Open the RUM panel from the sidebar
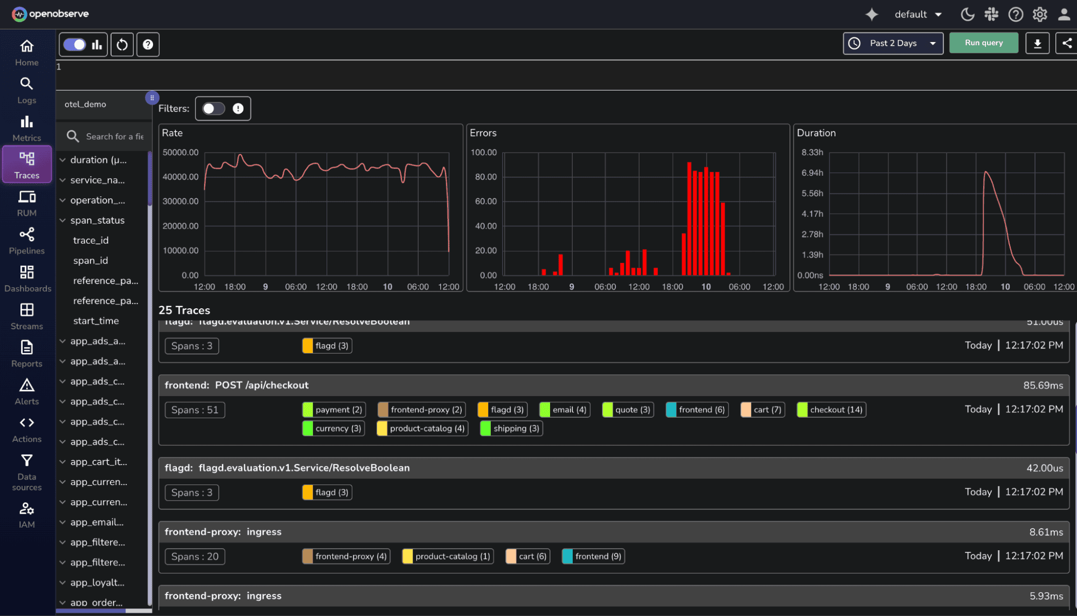Image resolution: width=1077 pixels, height=616 pixels. point(26,203)
